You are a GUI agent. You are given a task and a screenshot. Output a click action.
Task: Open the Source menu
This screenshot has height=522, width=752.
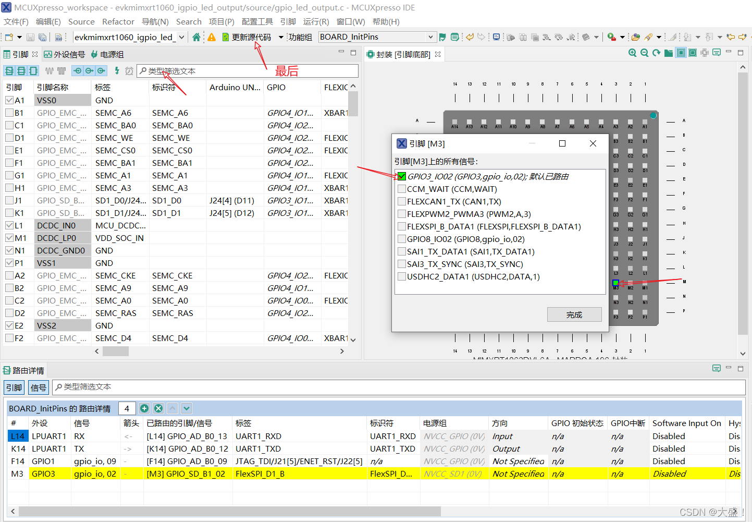tap(81, 22)
